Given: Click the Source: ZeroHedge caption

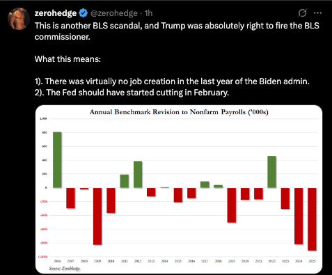Looking at the screenshot, I should pos(64,269).
